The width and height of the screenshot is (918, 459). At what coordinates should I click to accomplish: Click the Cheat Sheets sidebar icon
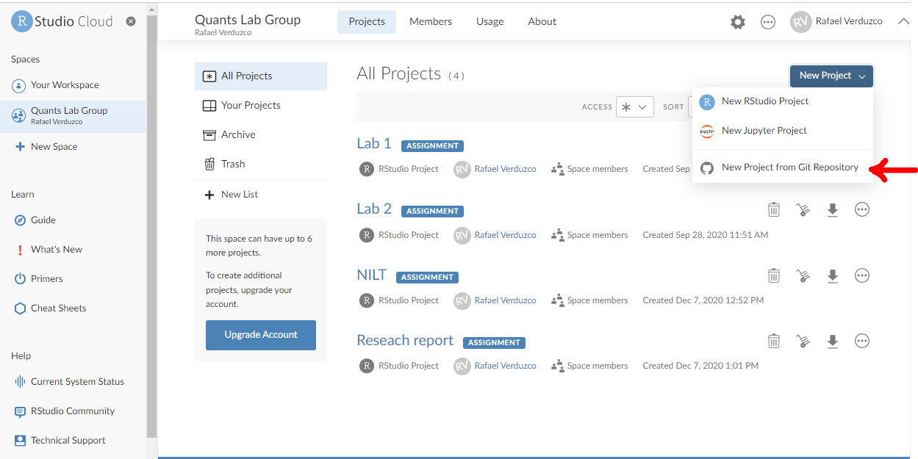[x=20, y=308]
